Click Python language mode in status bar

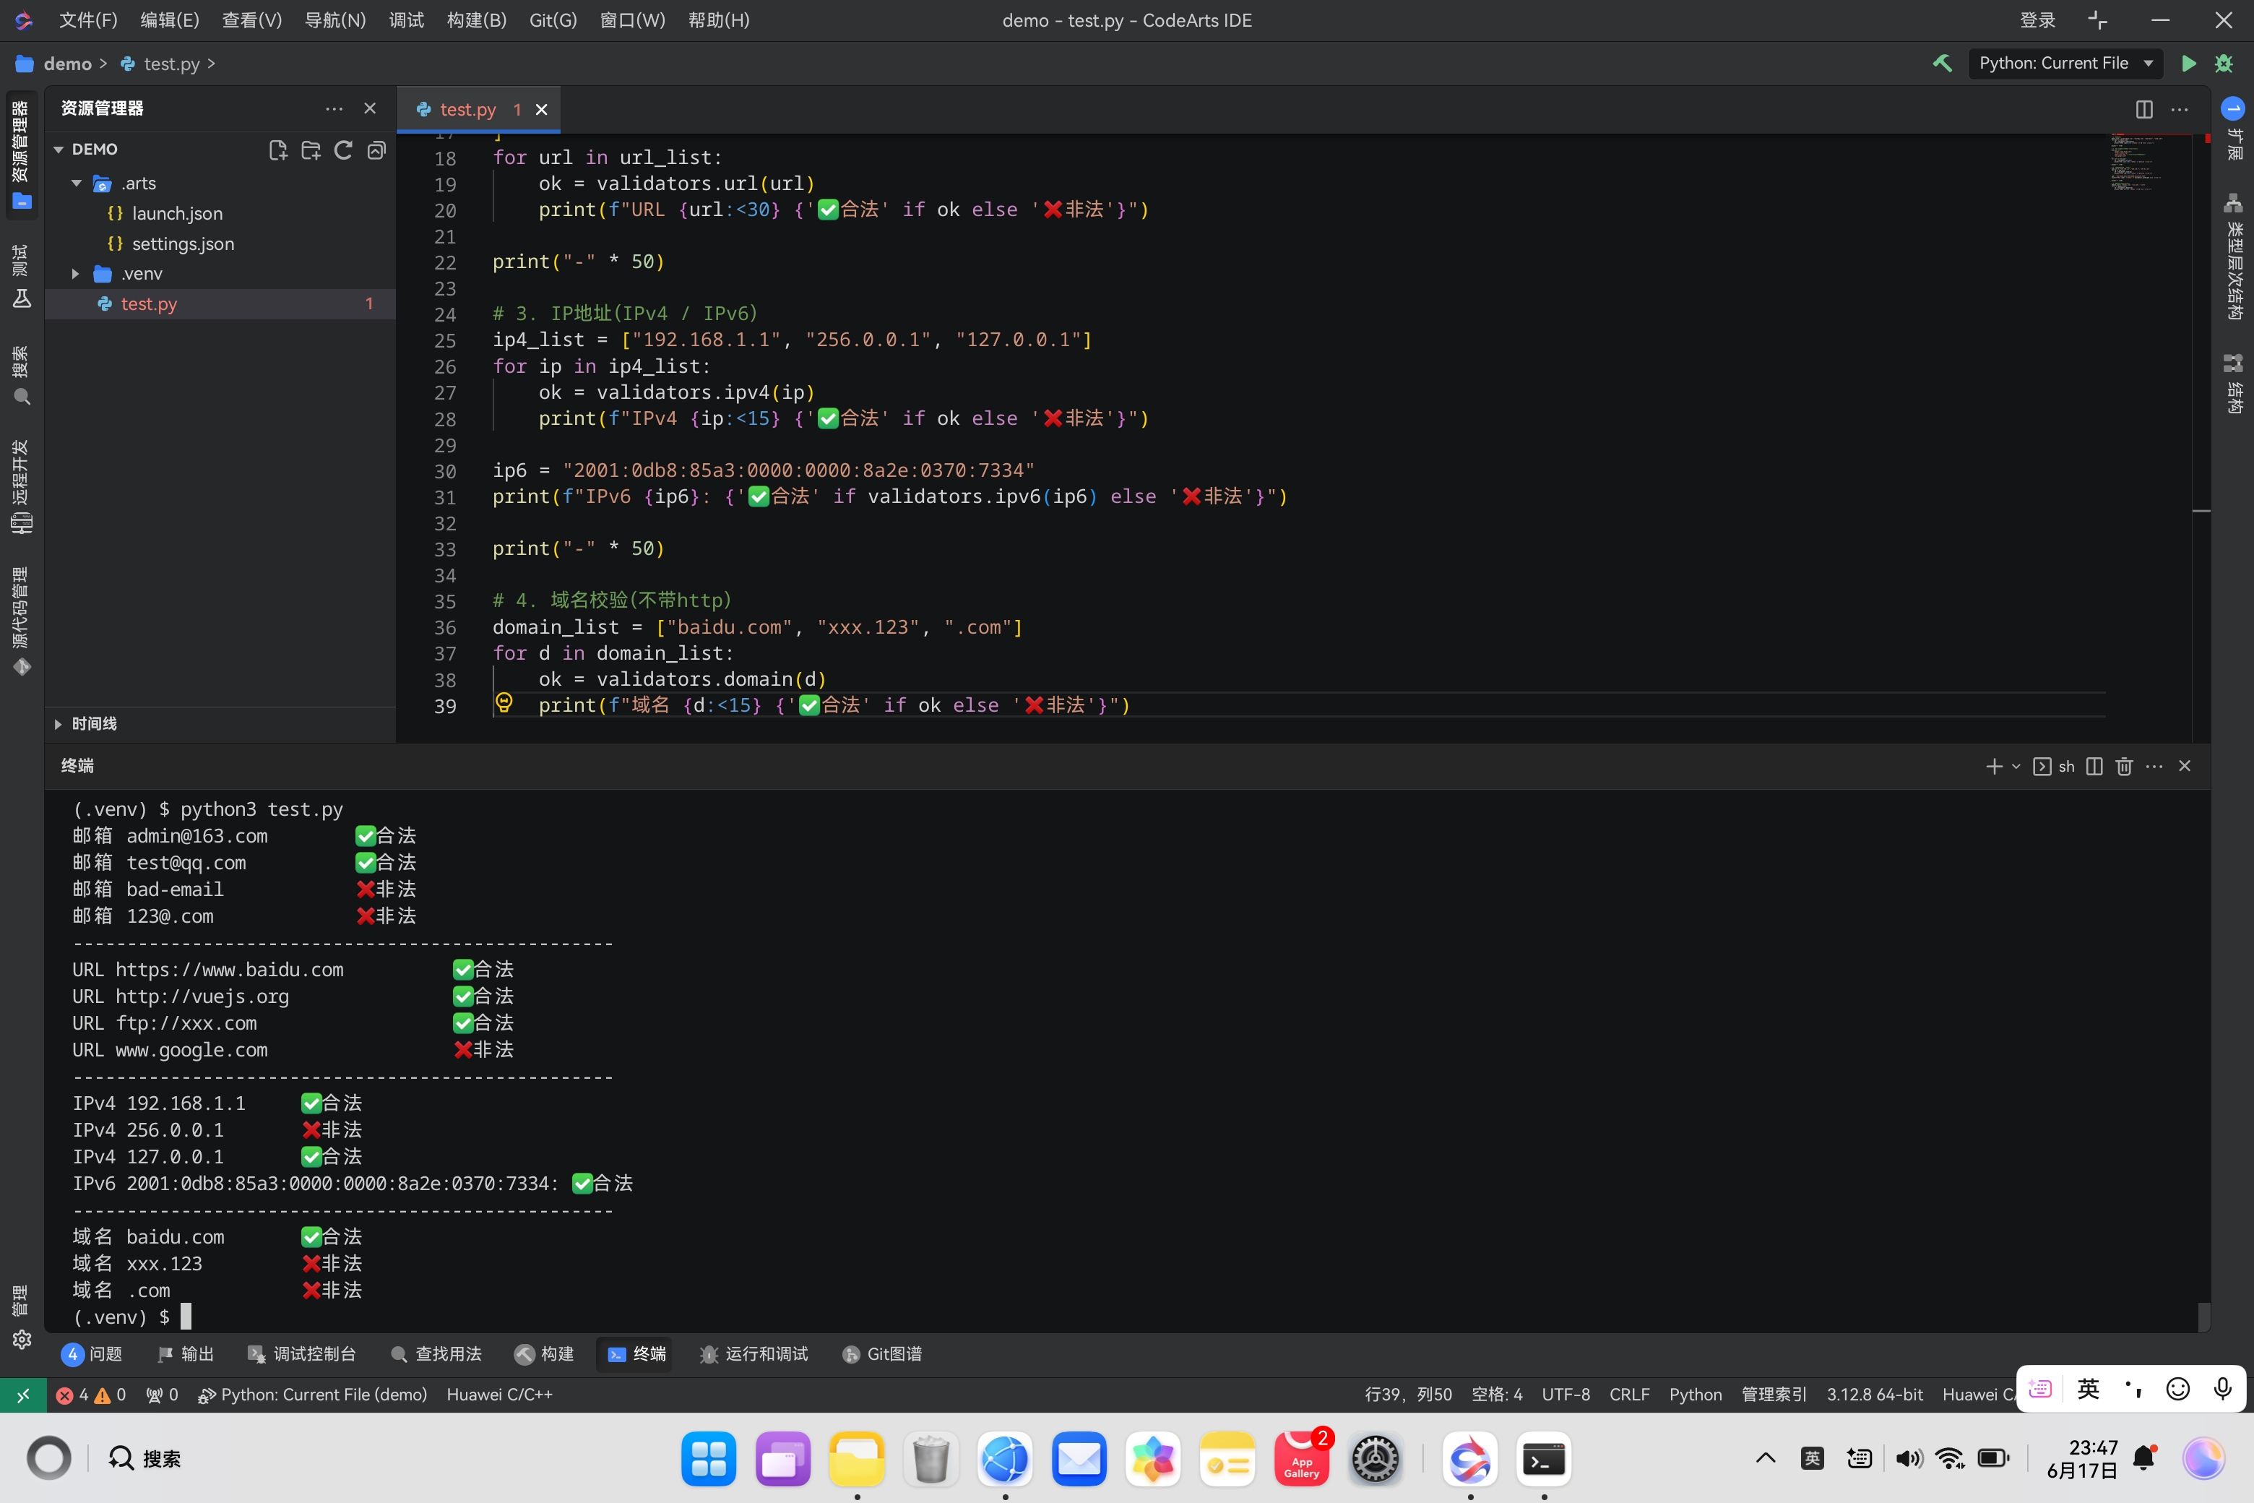pyautogui.click(x=1694, y=1395)
